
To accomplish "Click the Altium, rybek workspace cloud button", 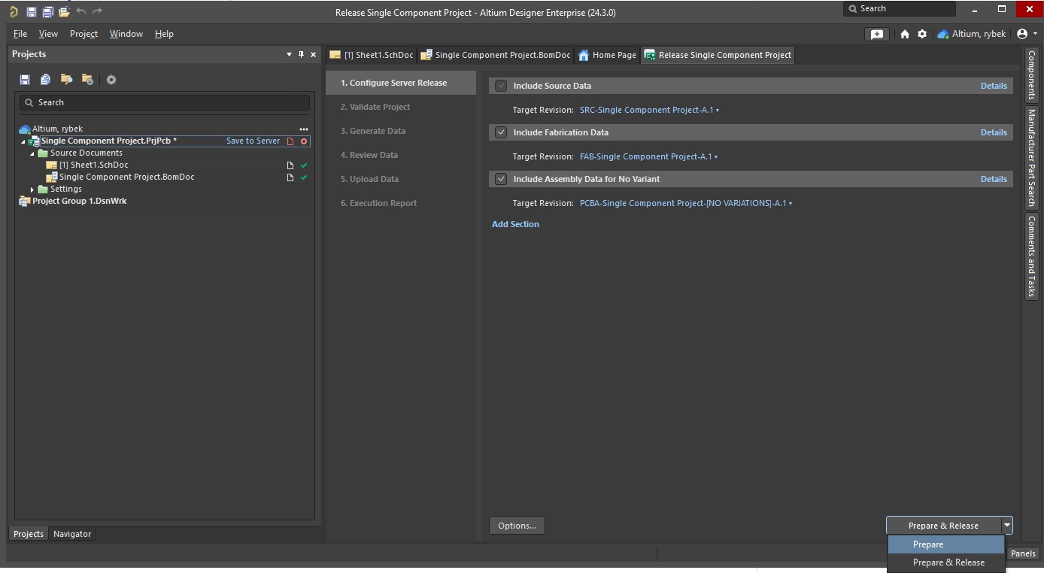I will (972, 34).
